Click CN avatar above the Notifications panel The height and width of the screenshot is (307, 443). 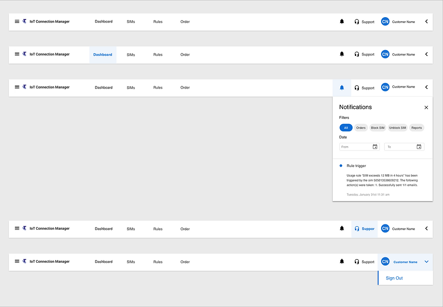pos(385,87)
